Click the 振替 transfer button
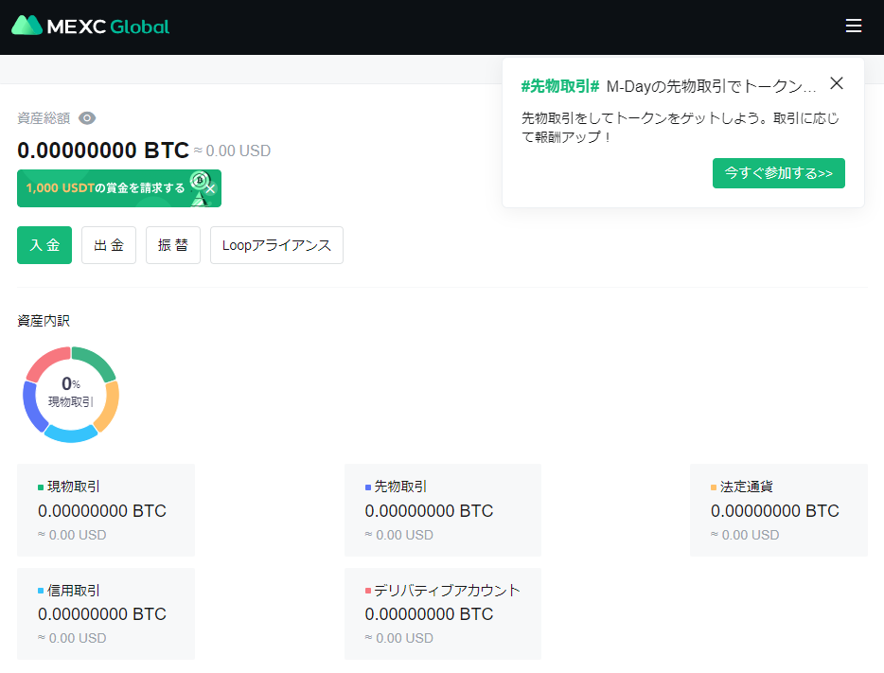Viewport: 884px width, 673px height. [173, 245]
